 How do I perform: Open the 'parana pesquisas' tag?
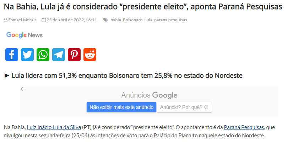[171, 20]
